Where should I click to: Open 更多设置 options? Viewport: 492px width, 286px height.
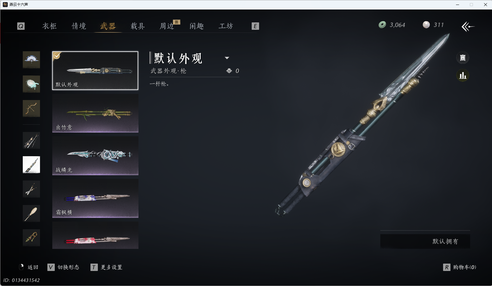(106, 267)
